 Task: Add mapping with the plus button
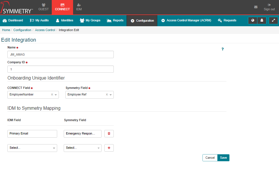click(109, 148)
